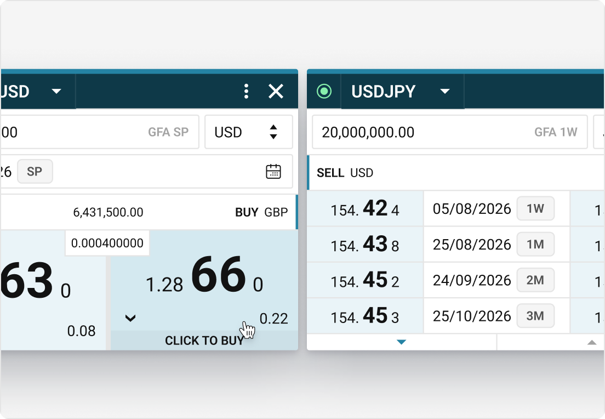Image resolution: width=605 pixels, height=419 pixels.
Task: Click the 20,000,000.00 amount field
Action: [x=449, y=132]
